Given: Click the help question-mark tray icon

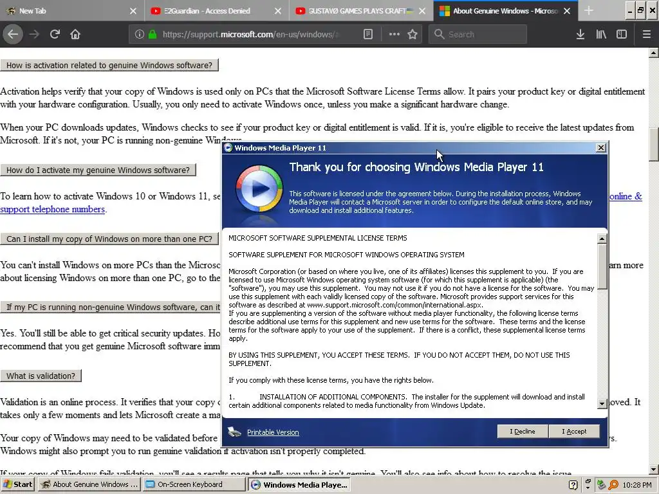Looking at the screenshot, I should tap(573, 485).
